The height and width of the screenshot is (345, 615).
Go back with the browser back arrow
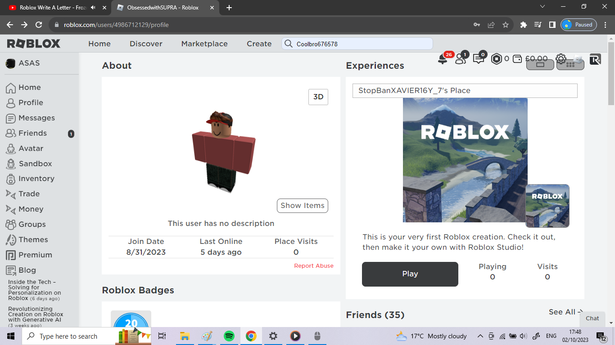(x=10, y=25)
